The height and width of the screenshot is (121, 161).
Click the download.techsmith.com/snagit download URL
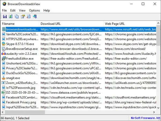71,78
